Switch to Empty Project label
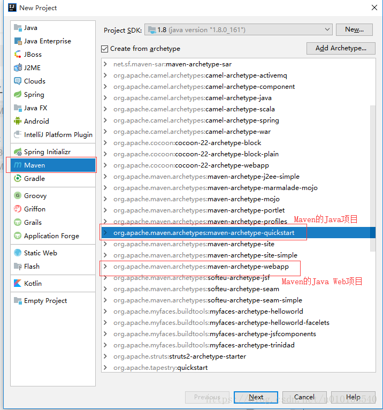The height and width of the screenshot is (410, 383). [45, 301]
